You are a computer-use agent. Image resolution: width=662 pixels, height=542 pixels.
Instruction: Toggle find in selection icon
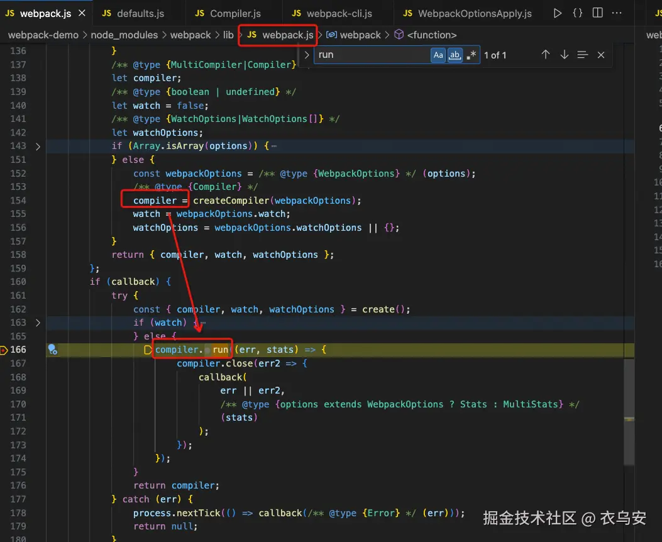point(583,55)
